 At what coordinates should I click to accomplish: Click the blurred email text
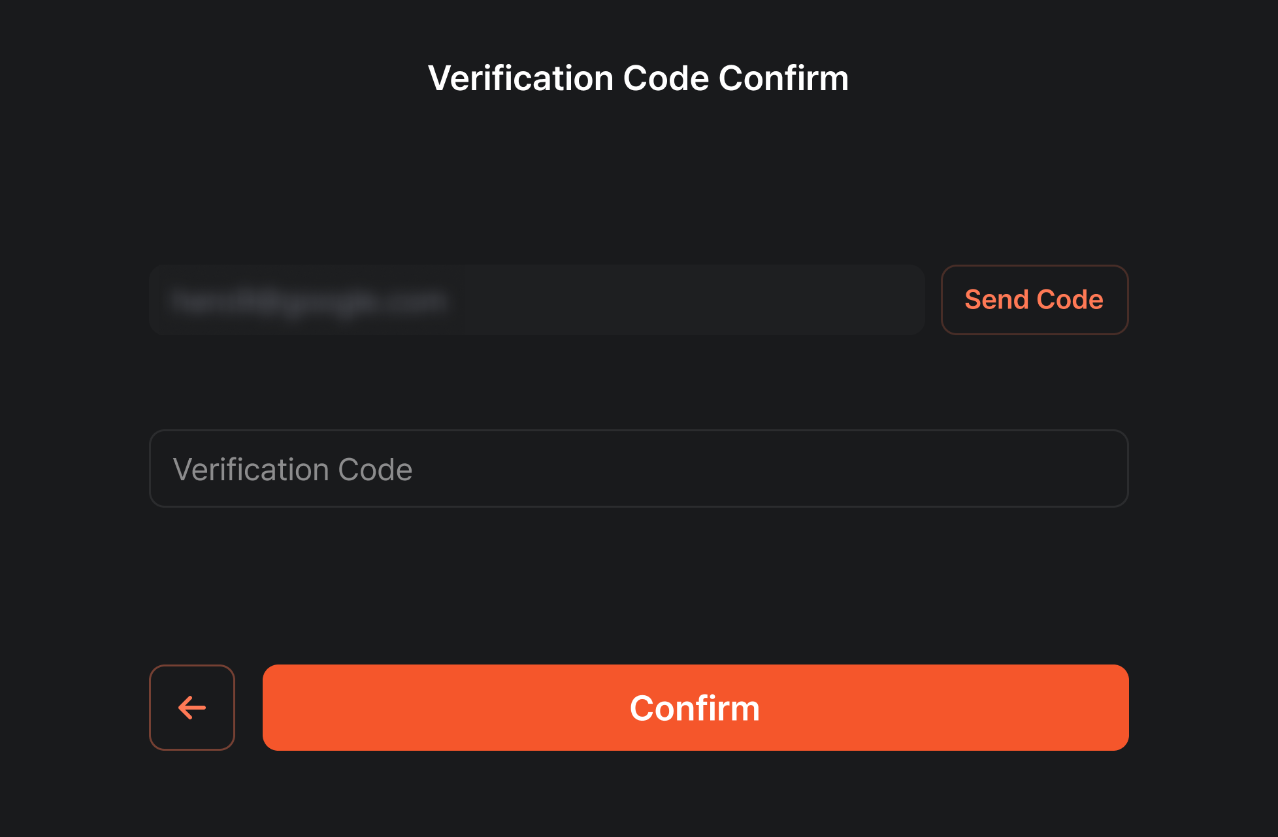(x=308, y=301)
